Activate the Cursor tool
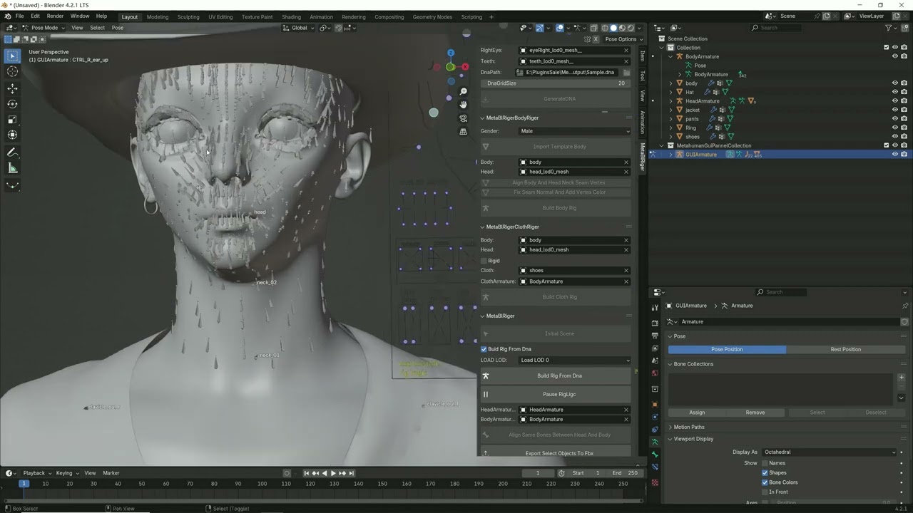Viewport: 913px width, 513px height. 12,71
